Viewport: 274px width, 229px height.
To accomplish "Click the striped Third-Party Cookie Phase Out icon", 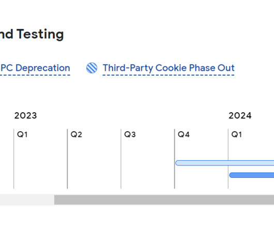I will (92, 68).
